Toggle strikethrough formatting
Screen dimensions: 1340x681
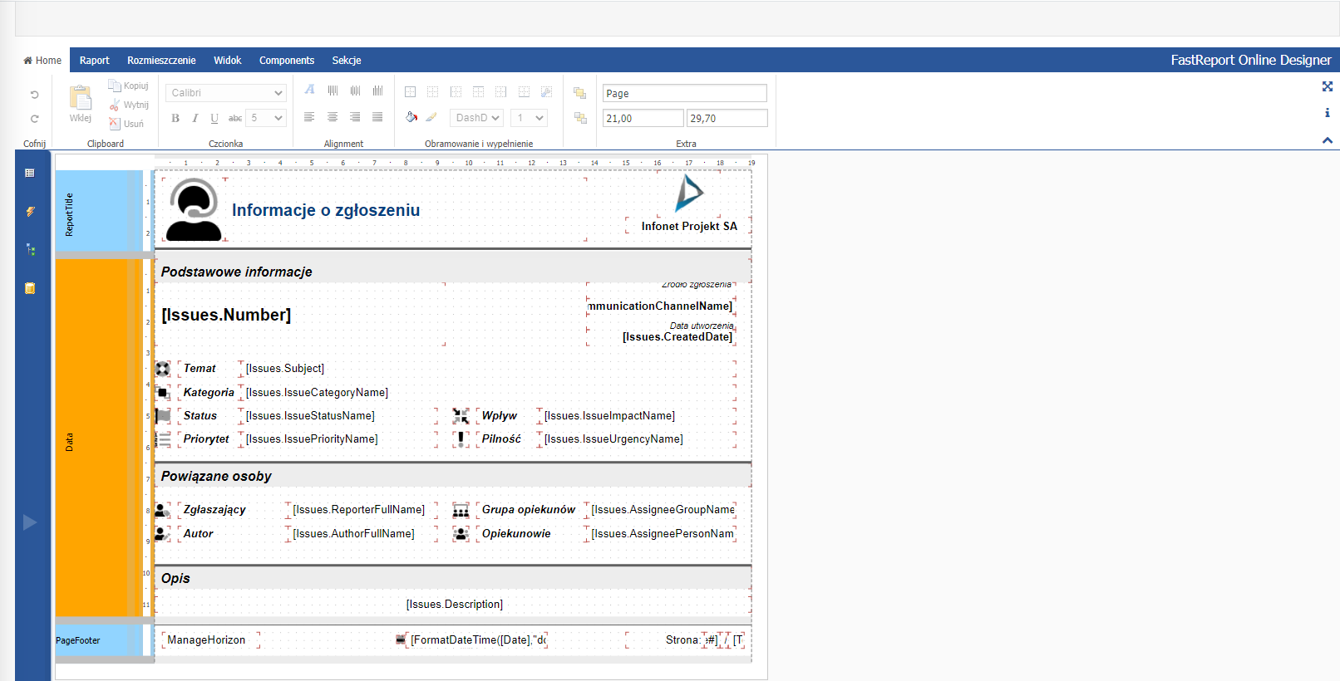(235, 118)
